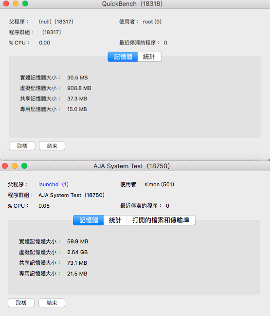The height and width of the screenshot is (316, 270).
Task: Click the 15.0 MB private memory value
Action: coord(77,109)
